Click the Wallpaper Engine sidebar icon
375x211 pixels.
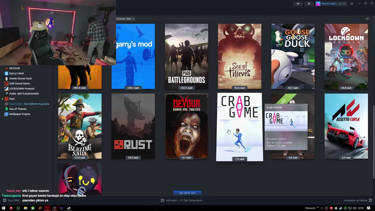point(6,114)
